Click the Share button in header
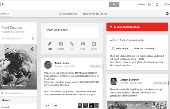 tap(167, 5)
